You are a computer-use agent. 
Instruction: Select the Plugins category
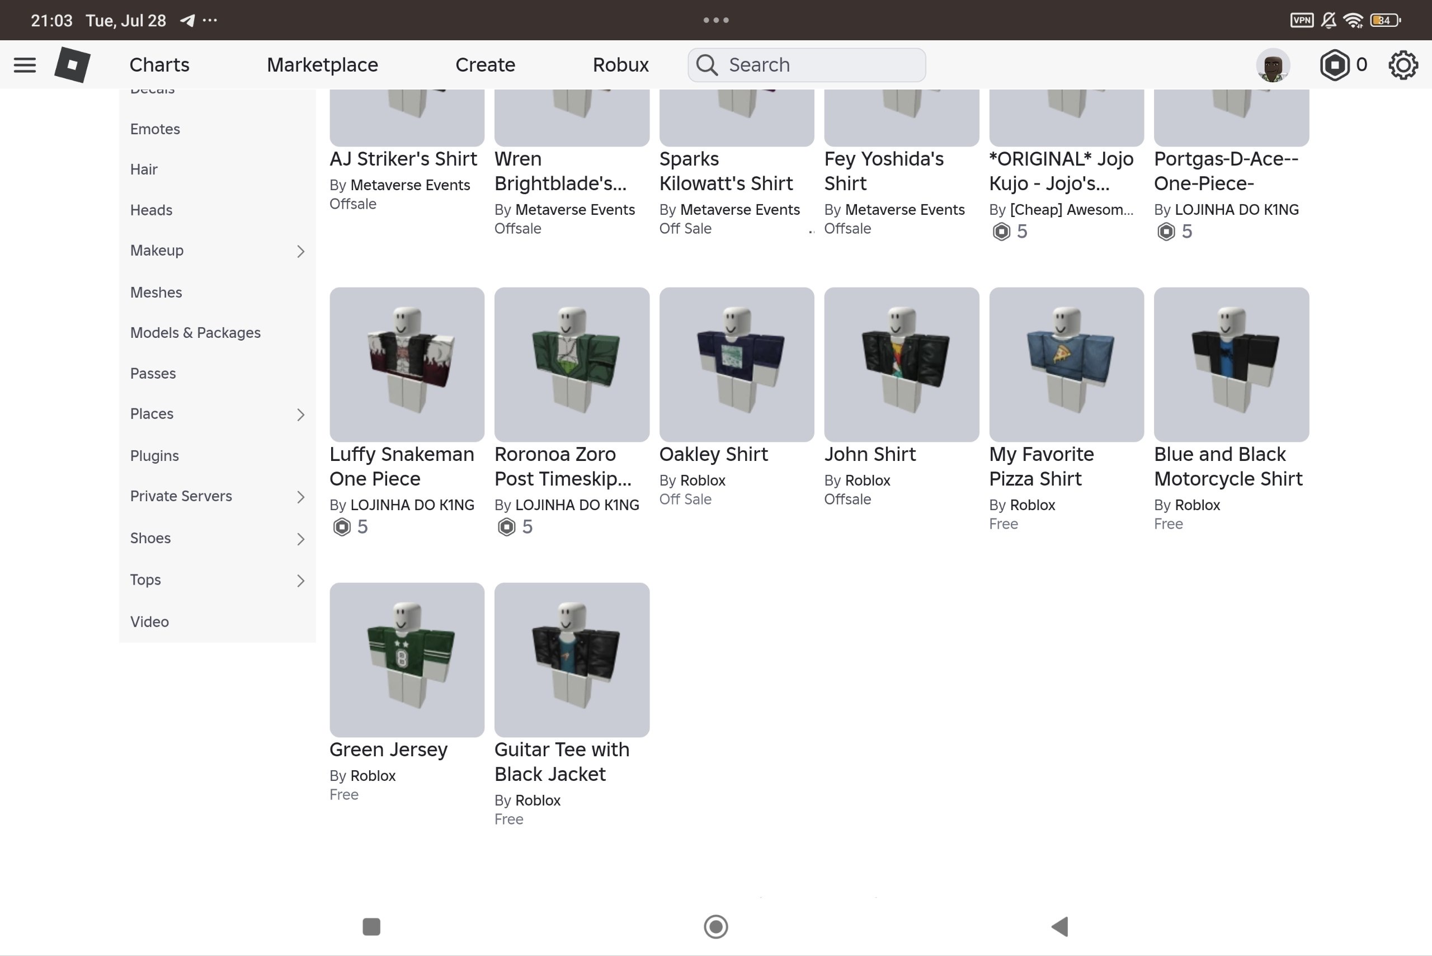154,456
